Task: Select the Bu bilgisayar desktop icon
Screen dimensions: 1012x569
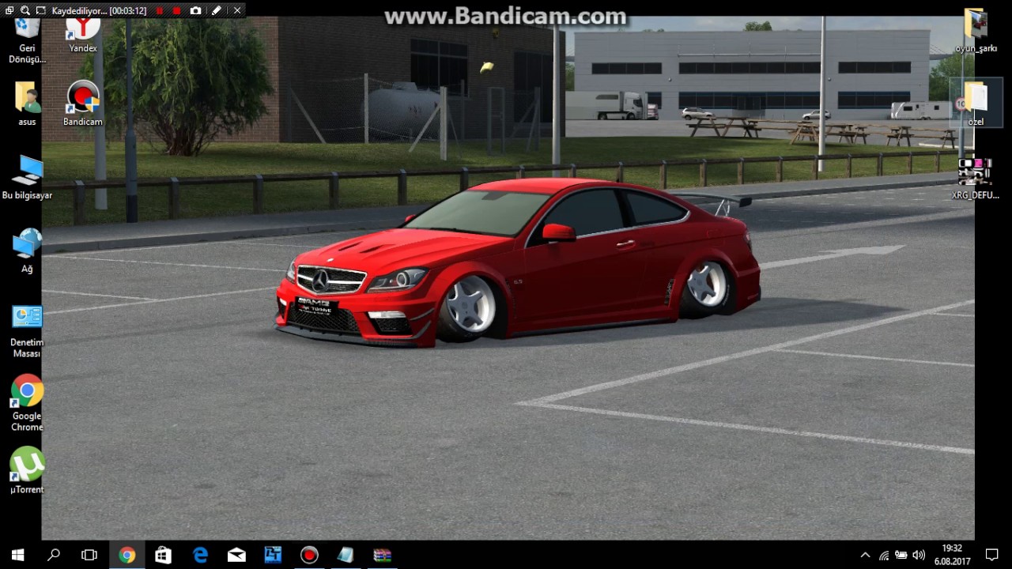Action: click(x=27, y=176)
